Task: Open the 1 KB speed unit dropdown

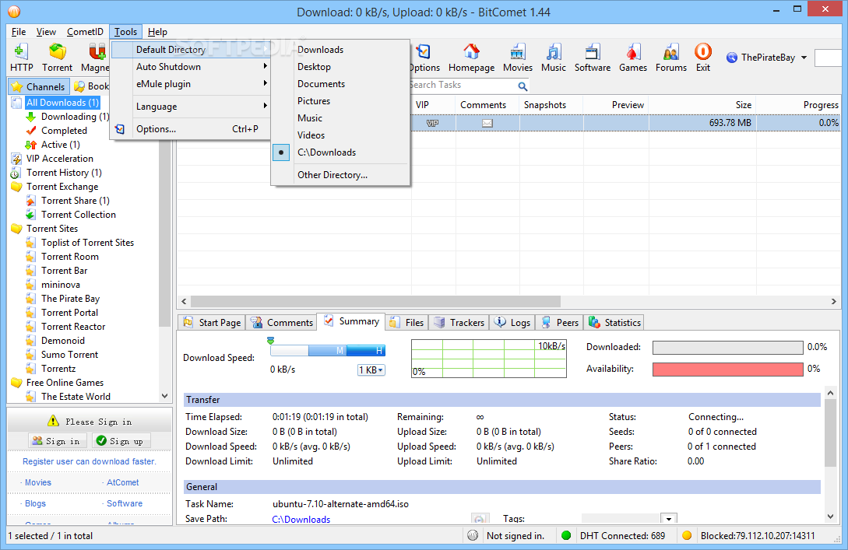Action: (x=371, y=370)
